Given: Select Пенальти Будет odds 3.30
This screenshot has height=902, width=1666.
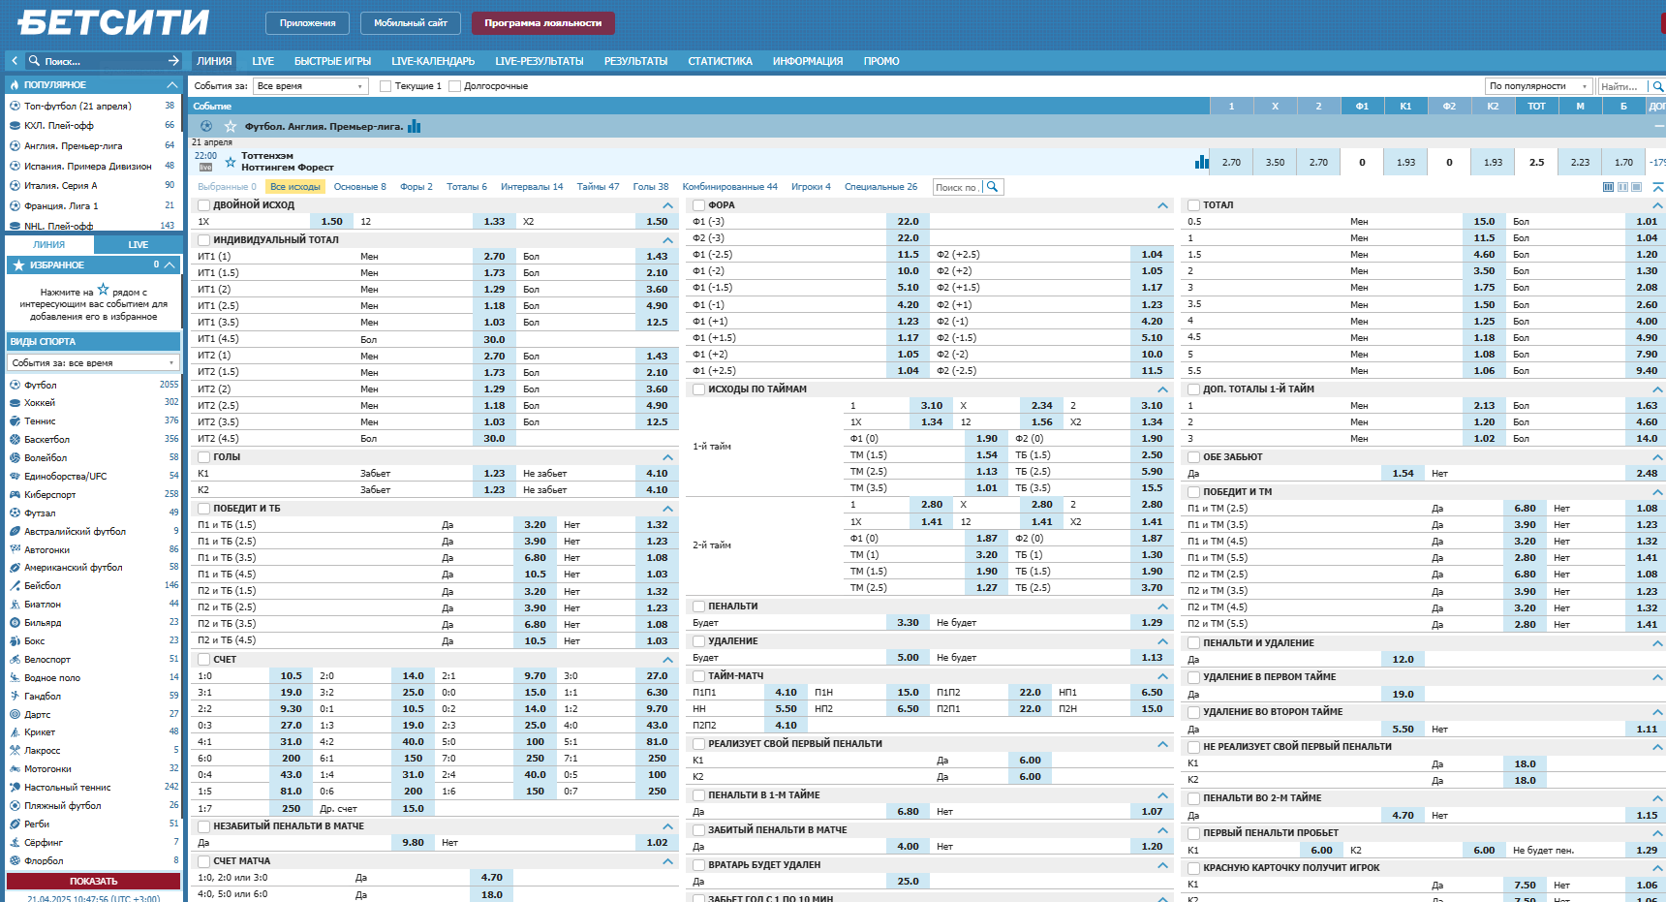Looking at the screenshot, I should coord(908,623).
